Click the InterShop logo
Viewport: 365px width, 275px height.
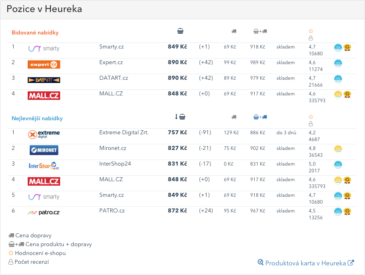click(x=44, y=166)
